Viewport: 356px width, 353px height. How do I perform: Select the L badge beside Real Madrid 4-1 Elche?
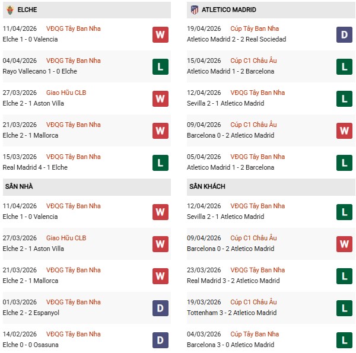[160, 163]
